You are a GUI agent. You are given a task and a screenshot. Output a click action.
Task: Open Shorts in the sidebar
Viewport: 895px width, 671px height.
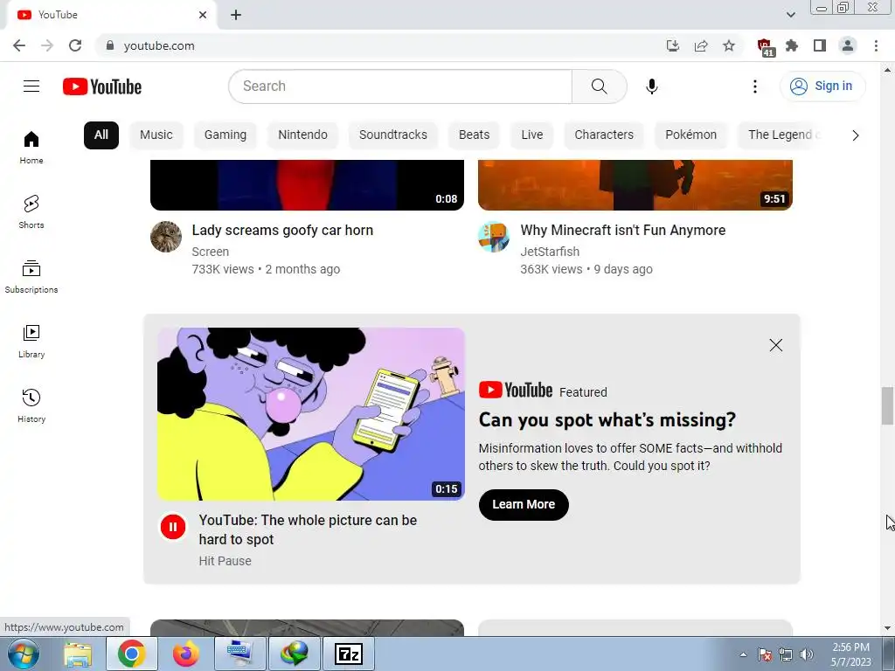tap(31, 212)
